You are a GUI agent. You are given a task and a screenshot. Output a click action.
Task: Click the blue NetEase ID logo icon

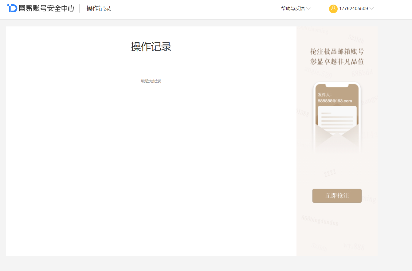tap(12, 8)
